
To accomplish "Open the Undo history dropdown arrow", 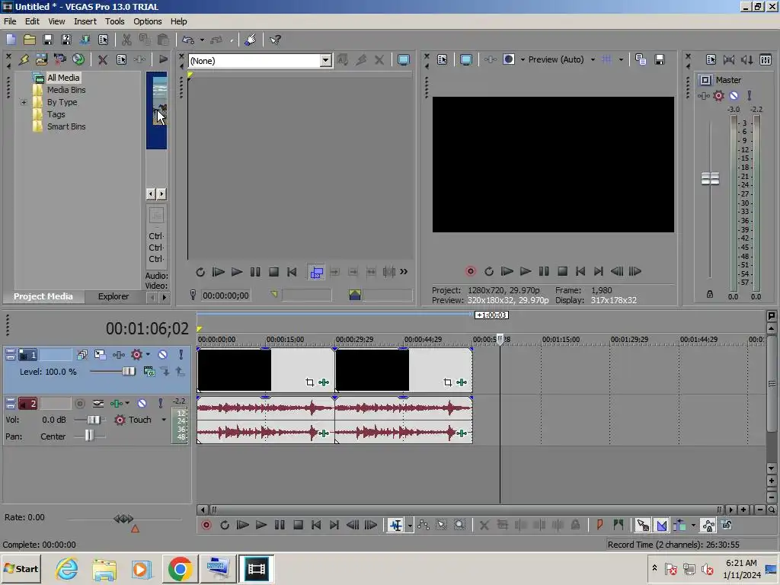I will tap(202, 40).
